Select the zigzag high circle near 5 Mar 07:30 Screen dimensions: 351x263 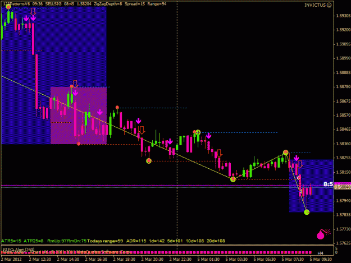coord(285,153)
